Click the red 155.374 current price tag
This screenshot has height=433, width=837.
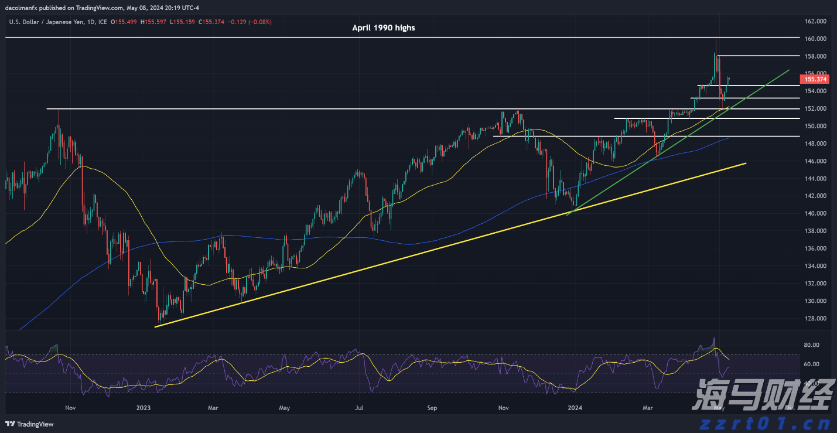point(815,79)
